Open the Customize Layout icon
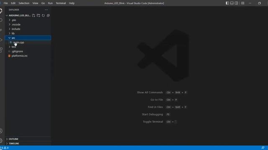The width and height of the screenshot is (268, 150). coord(243,3)
